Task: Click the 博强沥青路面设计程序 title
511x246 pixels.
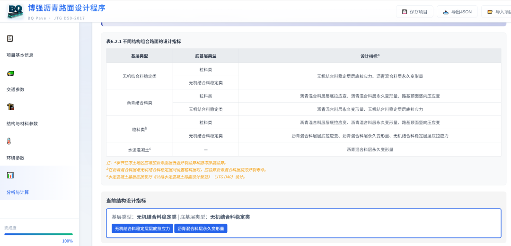Action: (x=67, y=8)
